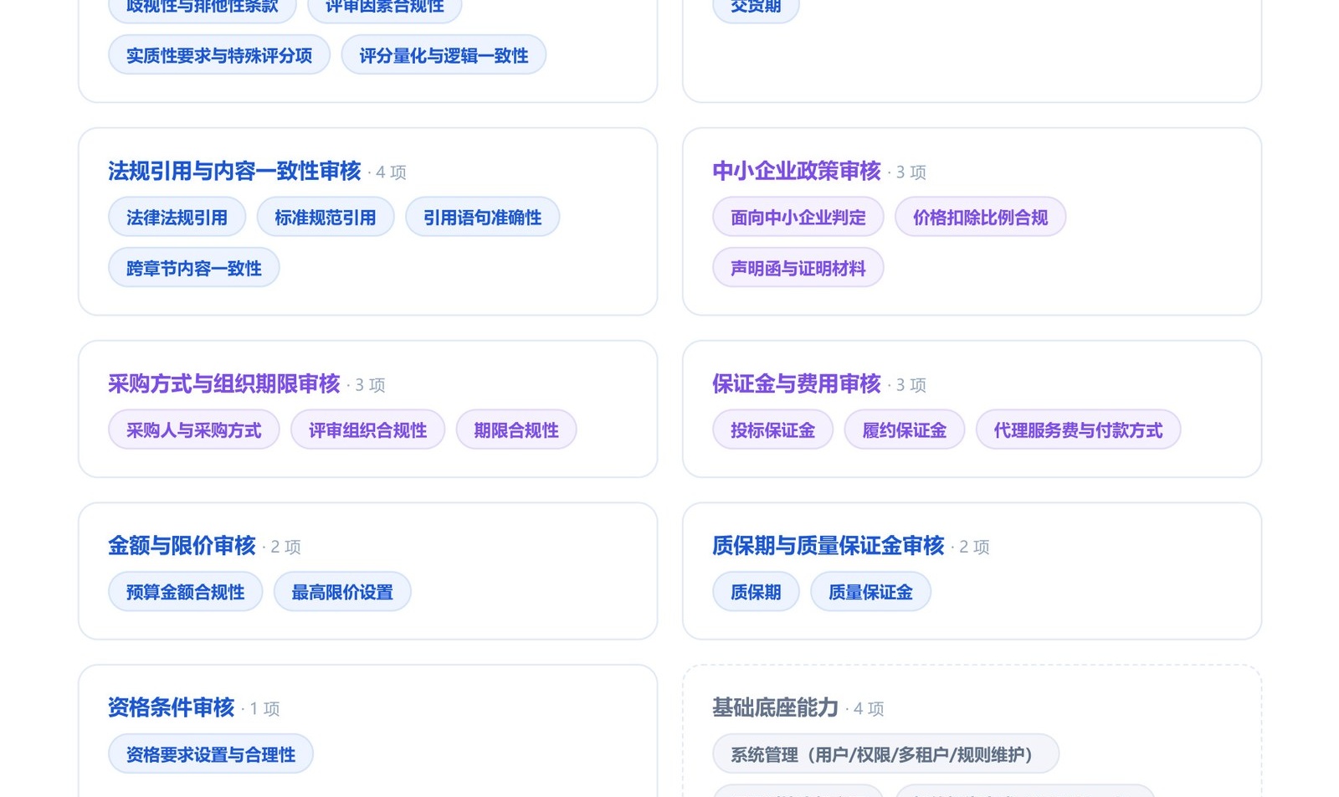Select the 质量保证金 tag

870,592
